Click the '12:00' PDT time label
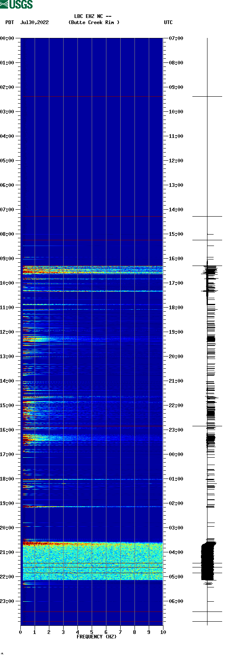 7,332
